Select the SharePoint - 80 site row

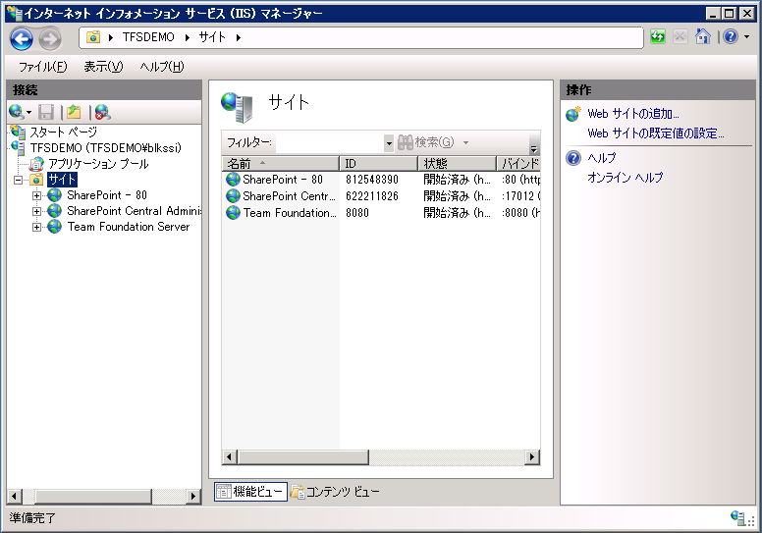click(x=381, y=180)
